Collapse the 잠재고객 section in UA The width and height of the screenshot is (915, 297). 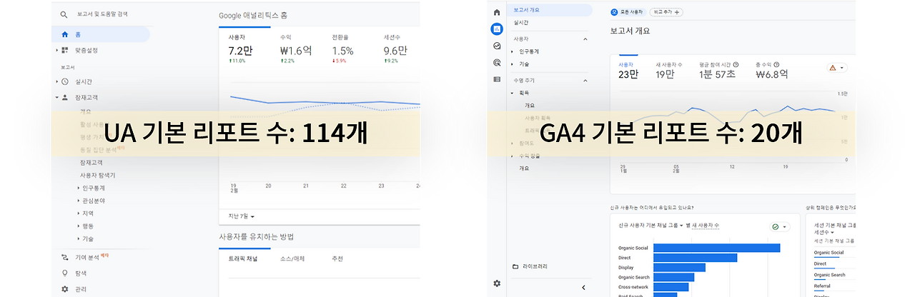pyautogui.click(x=57, y=97)
